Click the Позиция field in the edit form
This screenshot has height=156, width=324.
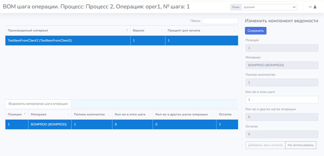[282, 48]
